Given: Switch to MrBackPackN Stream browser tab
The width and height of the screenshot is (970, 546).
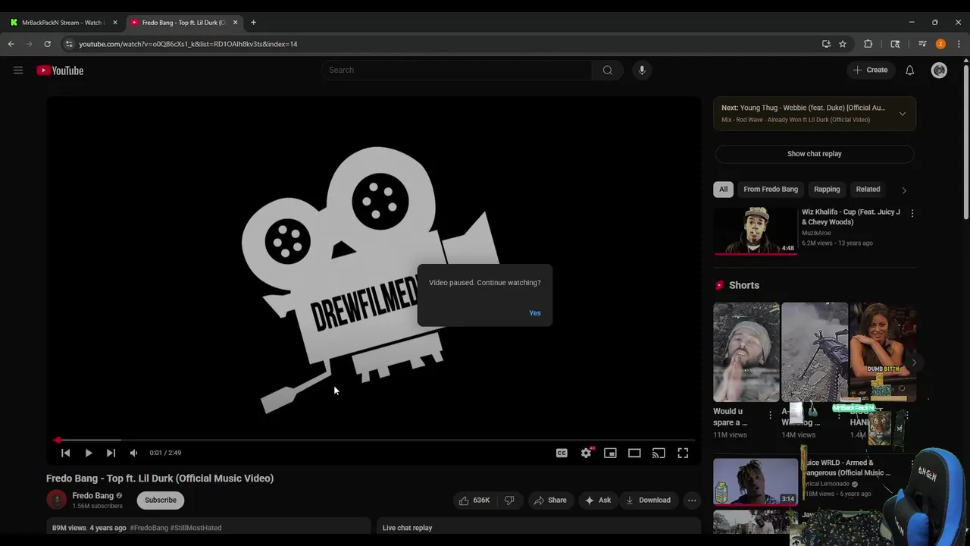Looking at the screenshot, I should [64, 23].
